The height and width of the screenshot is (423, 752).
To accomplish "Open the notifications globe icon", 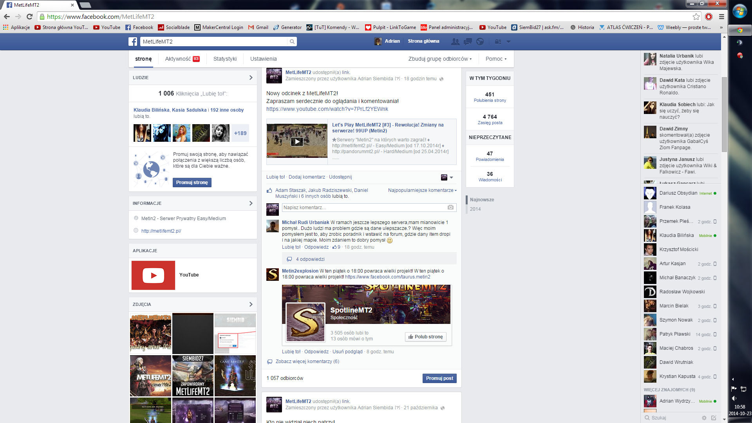I will [x=480, y=42].
